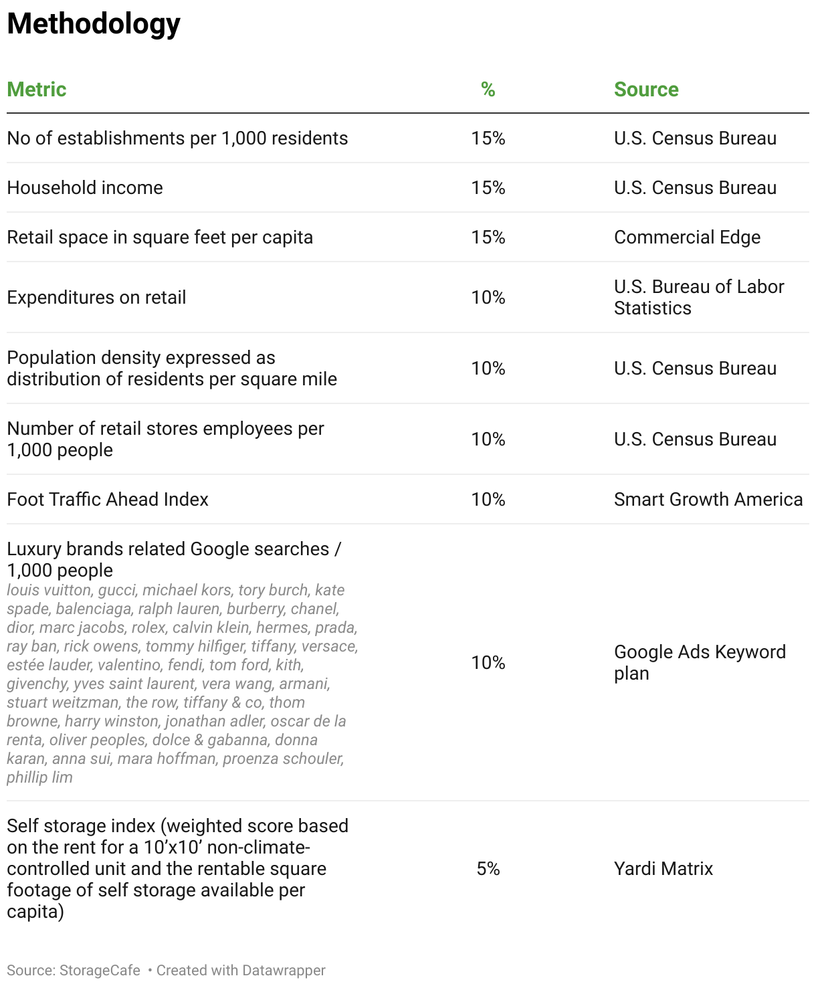Click the Yardi Matrix source cell
The height and width of the screenshot is (986, 816).
(664, 868)
